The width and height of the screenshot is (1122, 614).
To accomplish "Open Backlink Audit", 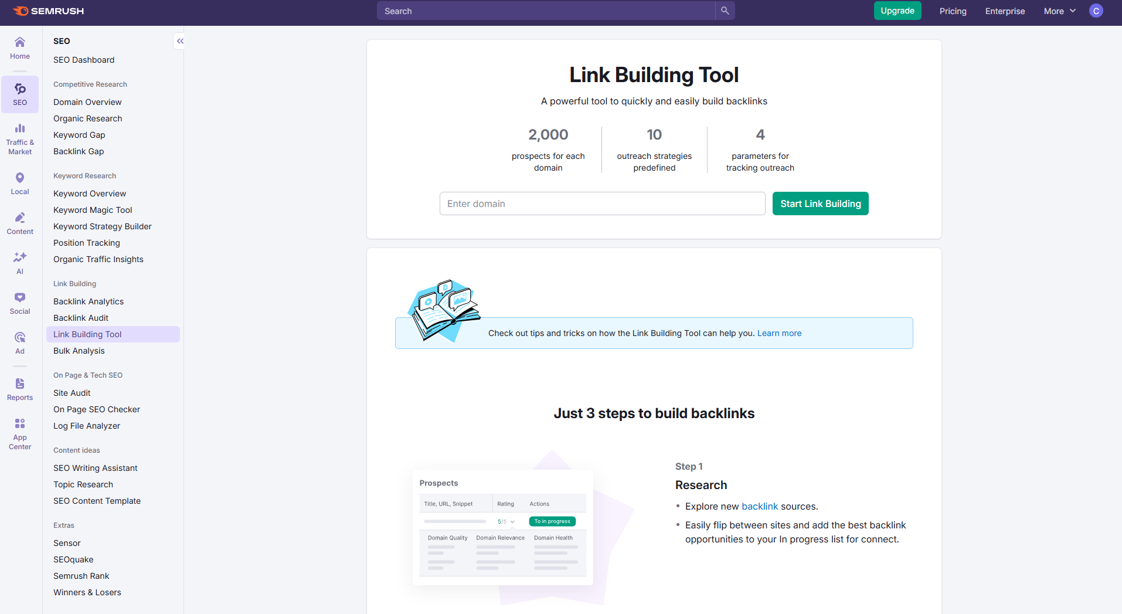I will 81,318.
